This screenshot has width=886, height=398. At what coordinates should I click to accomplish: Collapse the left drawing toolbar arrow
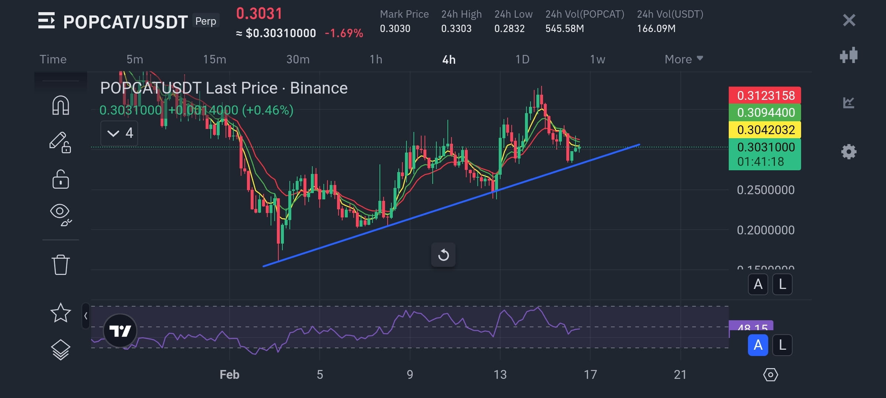click(86, 316)
